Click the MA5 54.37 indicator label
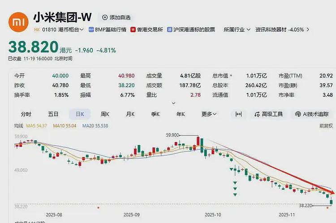Viewport: 336px width, 223px height. point(36,126)
